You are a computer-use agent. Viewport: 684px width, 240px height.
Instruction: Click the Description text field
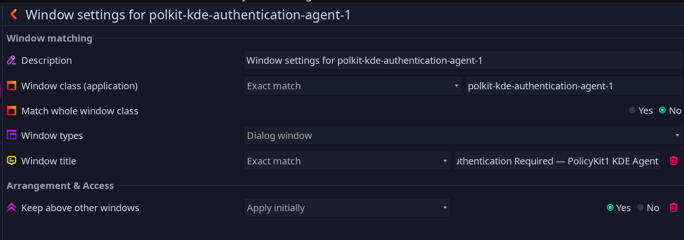464,60
